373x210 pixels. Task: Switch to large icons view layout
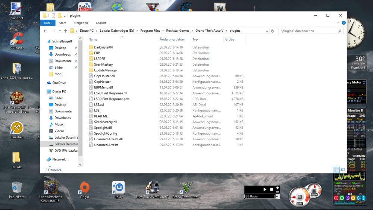point(342,170)
